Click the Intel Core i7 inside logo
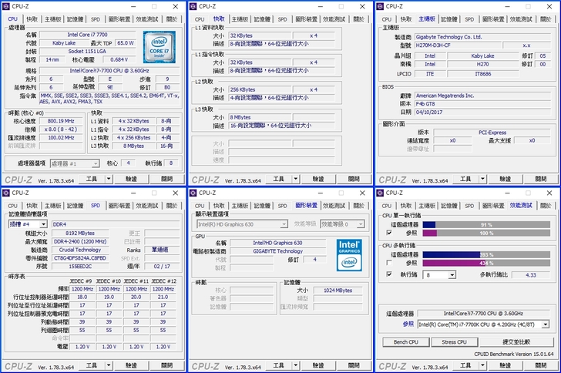Image resolution: width=561 pixels, height=373 pixels. (160, 47)
